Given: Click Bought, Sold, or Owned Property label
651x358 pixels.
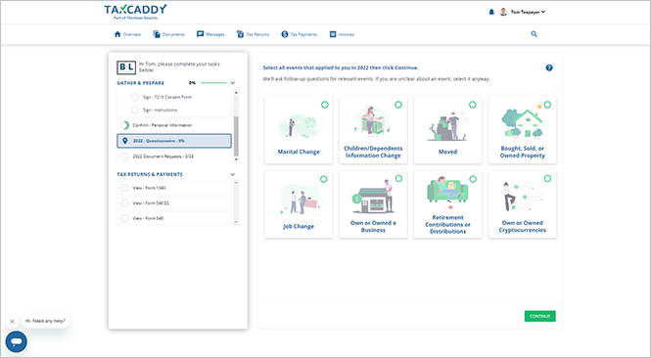Looking at the screenshot, I should [x=523, y=152].
